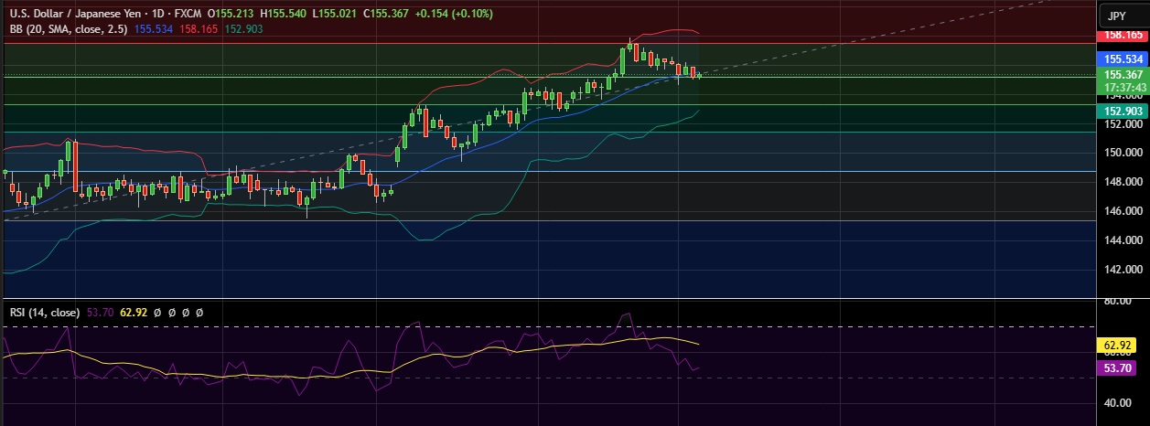
Task: Click the purple 53.70 RSI value in legend
Action: [x=99, y=312]
